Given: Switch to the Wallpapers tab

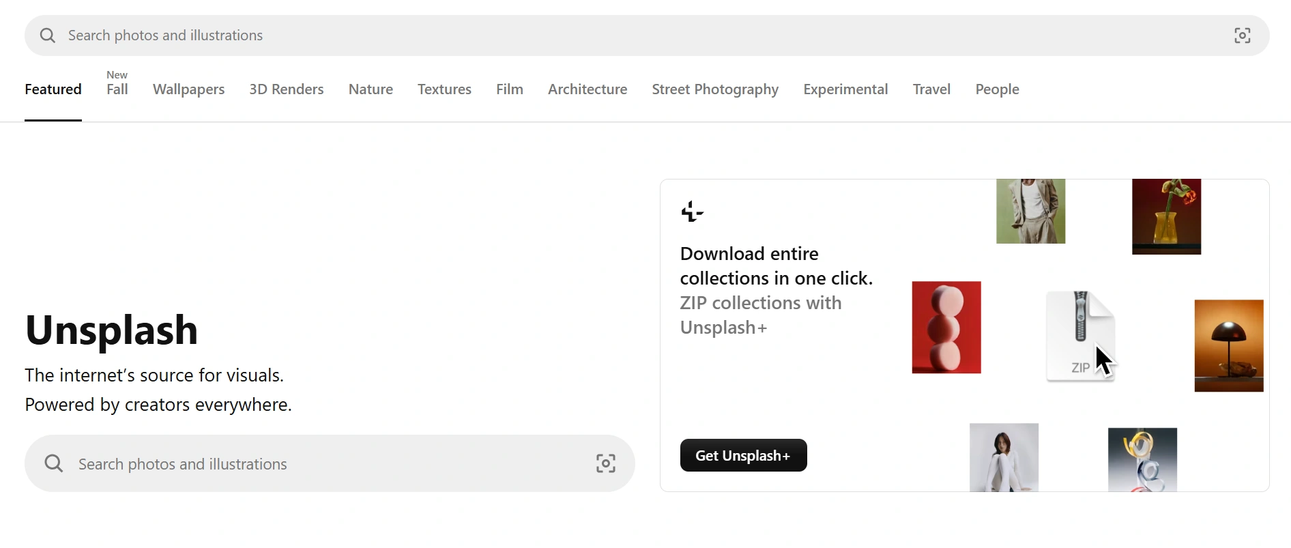Looking at the screenshot, I should point(188,89).
